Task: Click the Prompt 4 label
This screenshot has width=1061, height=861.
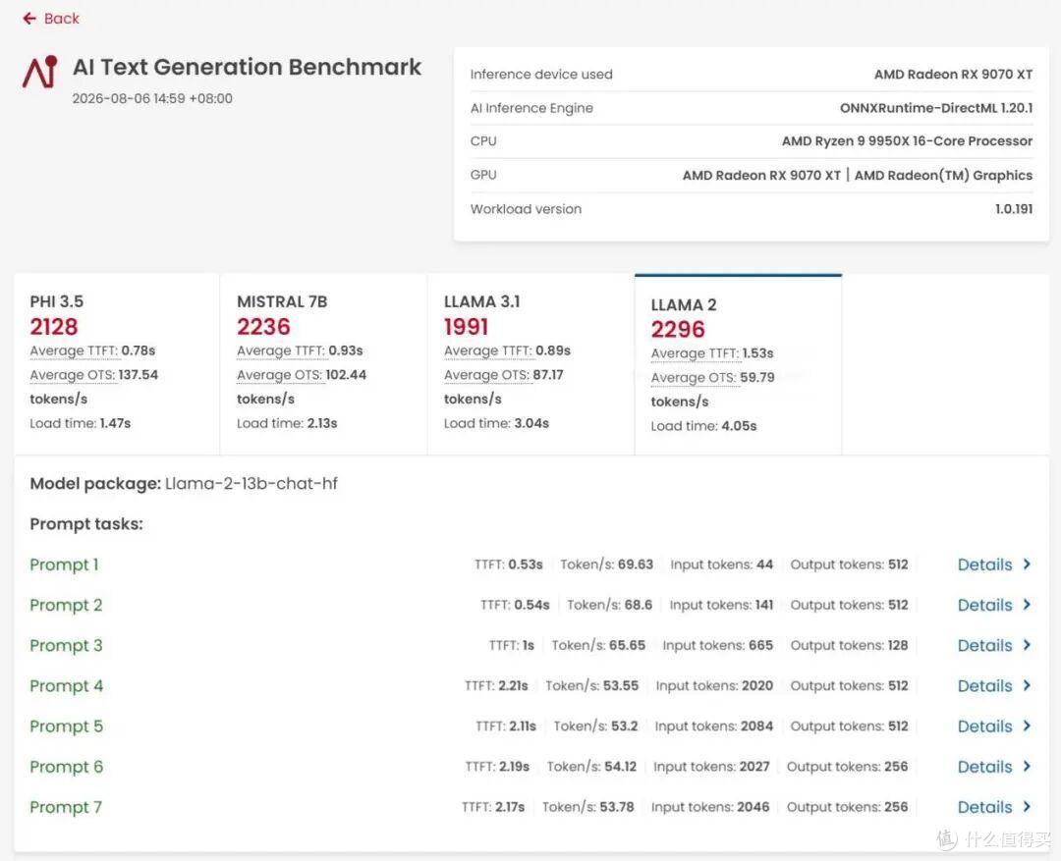Action: 67,686
